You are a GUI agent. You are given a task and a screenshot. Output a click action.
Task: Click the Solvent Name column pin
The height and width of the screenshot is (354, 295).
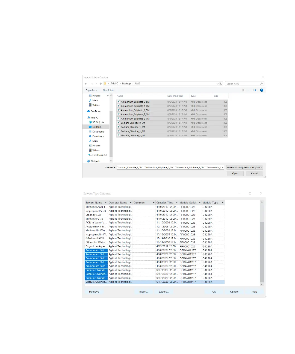(x=106, y=203)
